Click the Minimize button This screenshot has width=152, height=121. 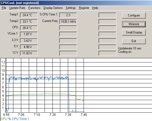[134, 24]
